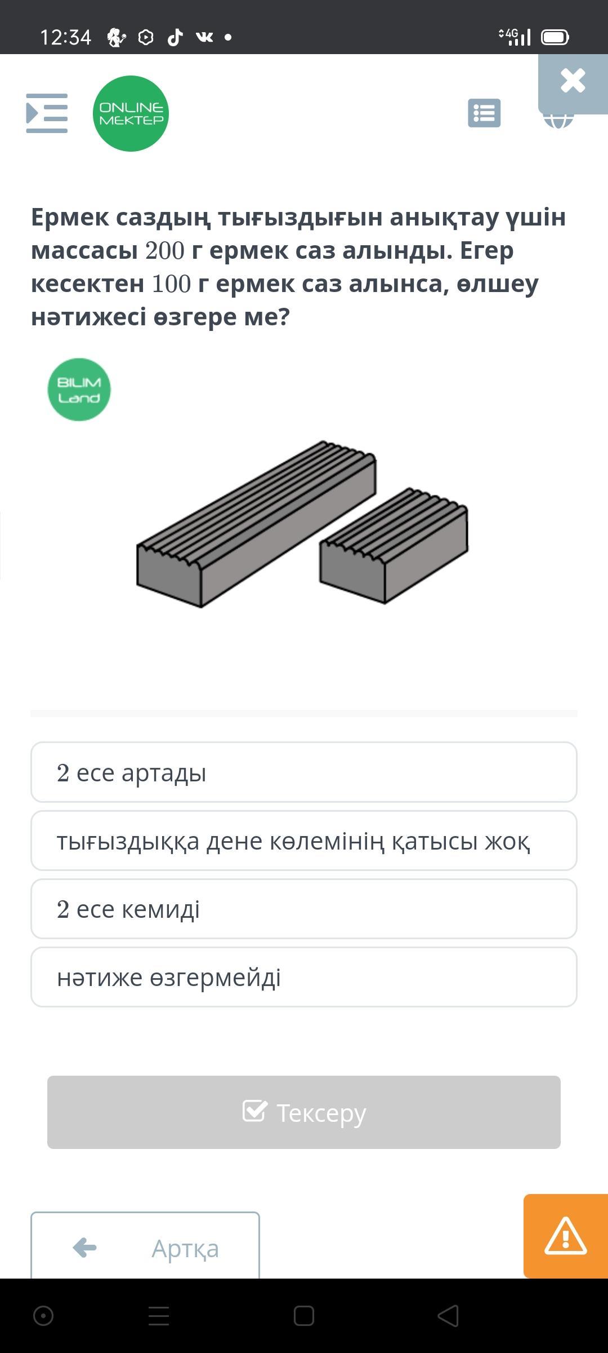
Task: Tap the BilimLand logo badge
Action: pos(79,390)
